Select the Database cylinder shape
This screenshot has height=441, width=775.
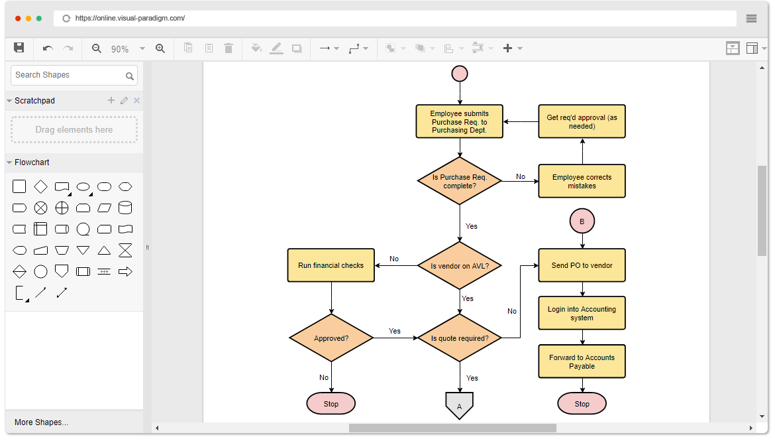tap(125, 208)
